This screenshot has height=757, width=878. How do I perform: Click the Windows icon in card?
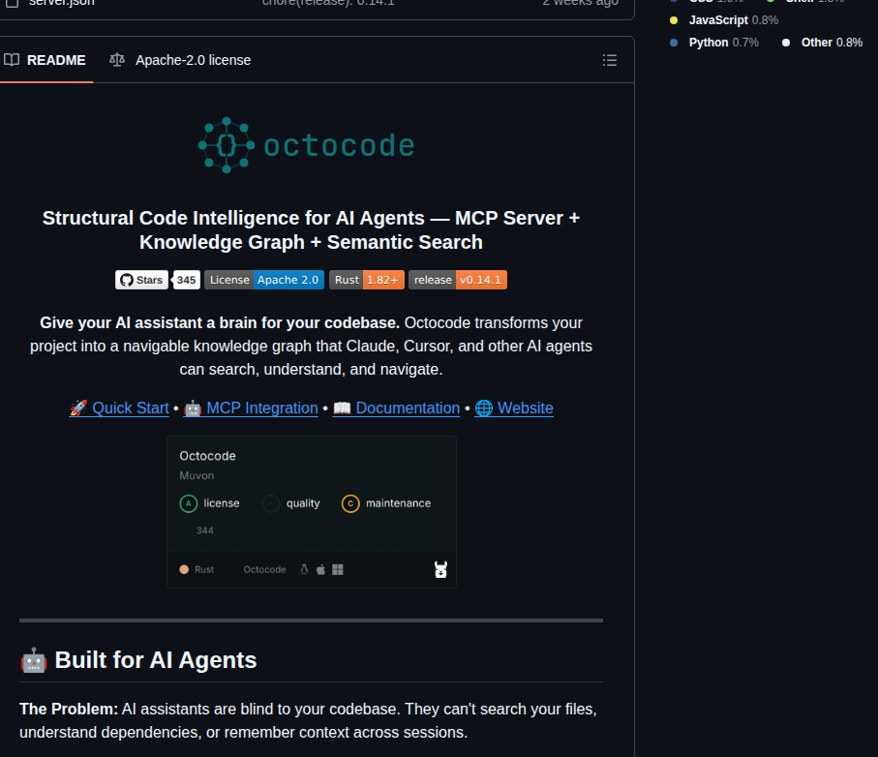coord(338,569)
